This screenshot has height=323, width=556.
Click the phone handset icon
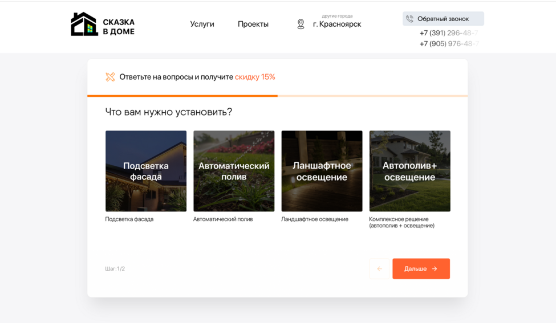(409, 19)
